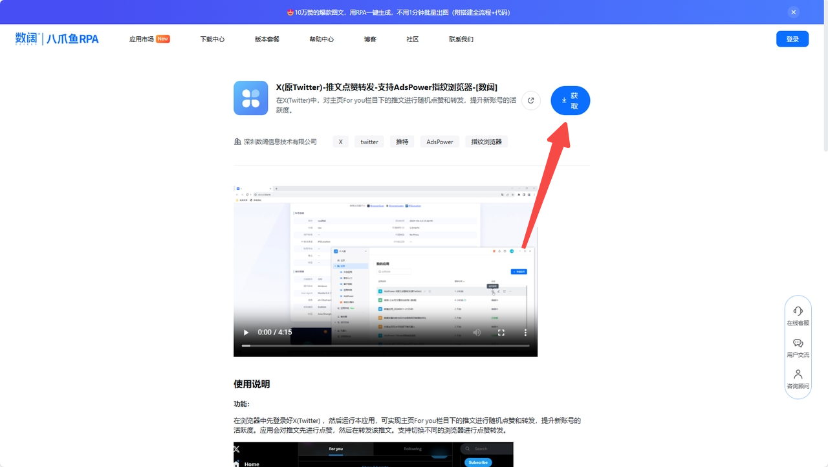Open 帮助中心 in the navigation bar
Image resolution: width=828 pixels, height=467 pixels.
[x=321, y=39]
